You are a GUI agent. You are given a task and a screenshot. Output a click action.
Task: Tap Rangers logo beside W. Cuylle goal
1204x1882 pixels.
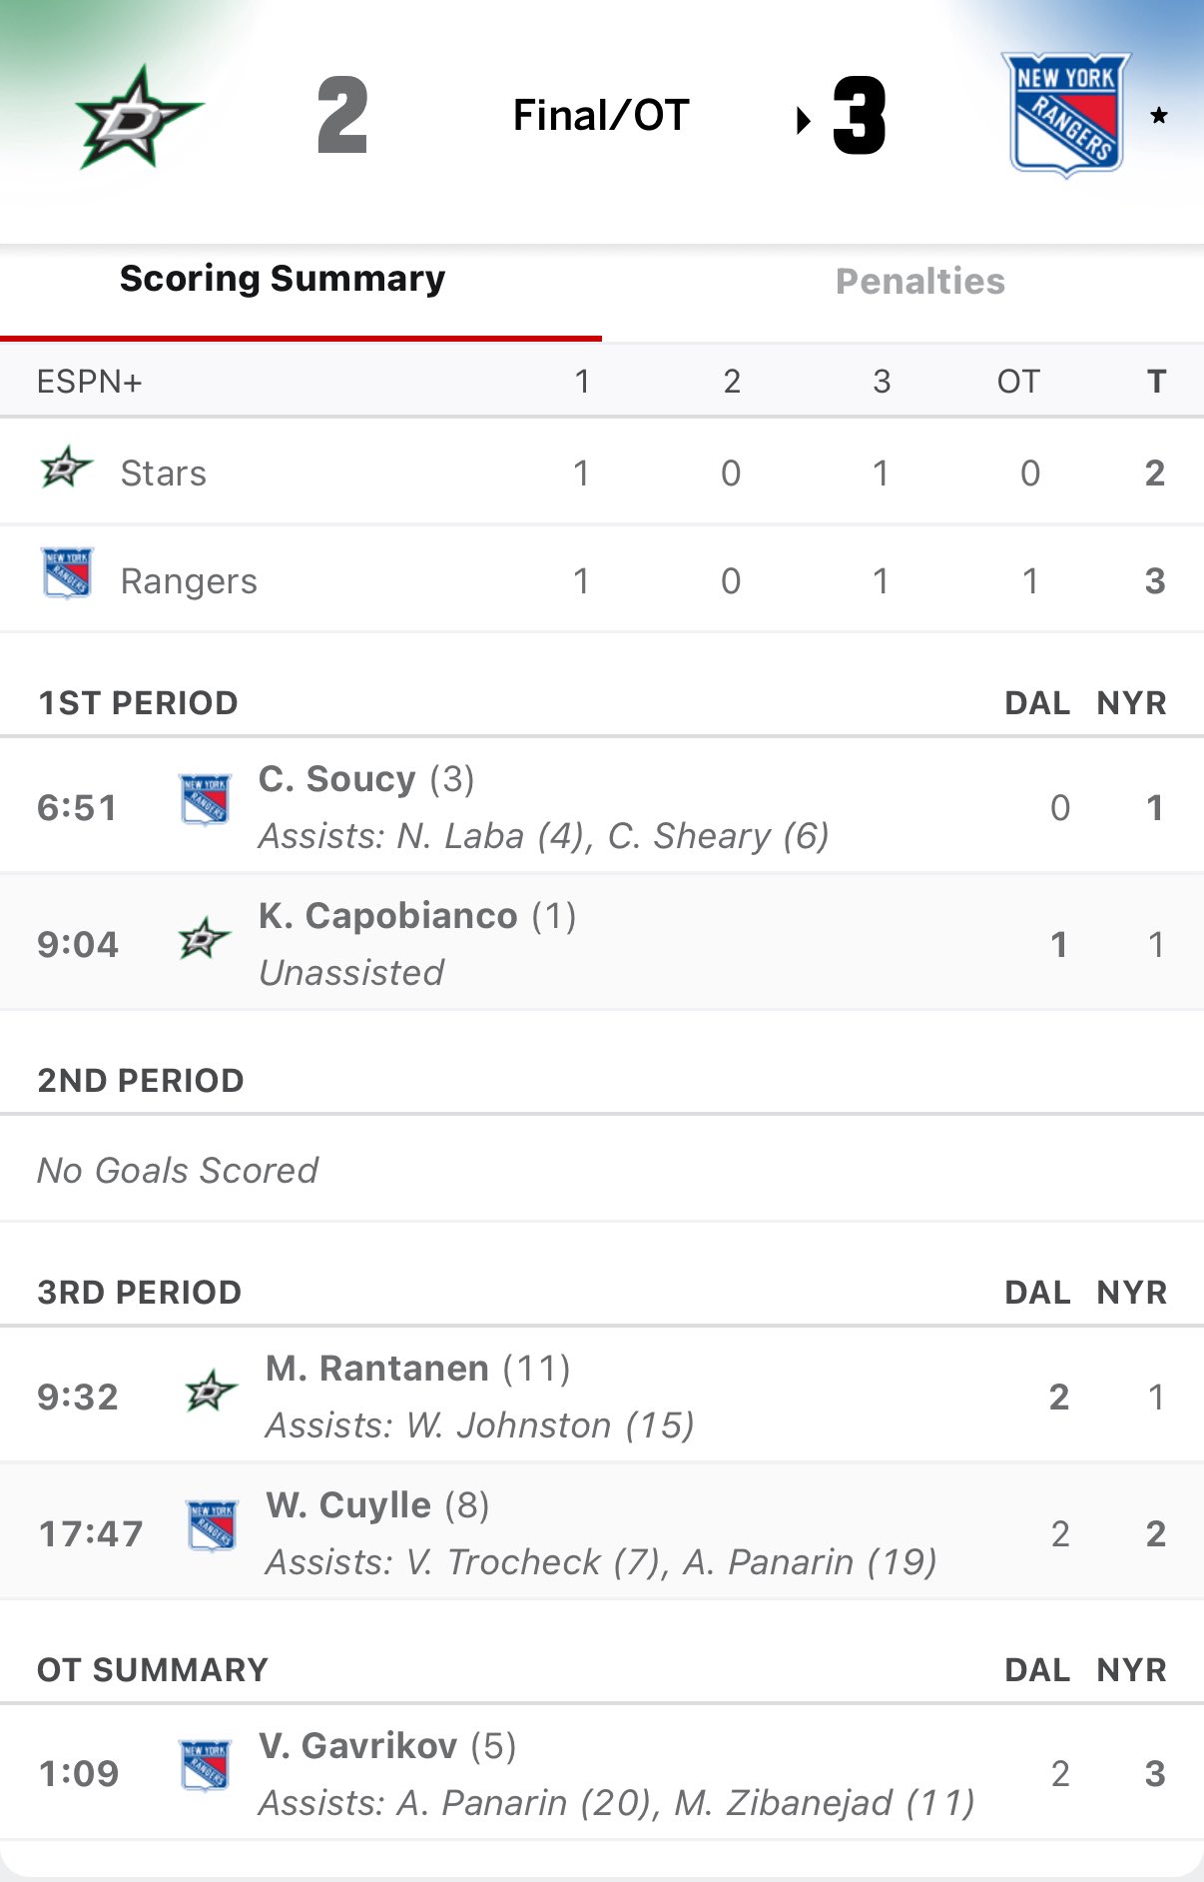tap(212, 1526)
